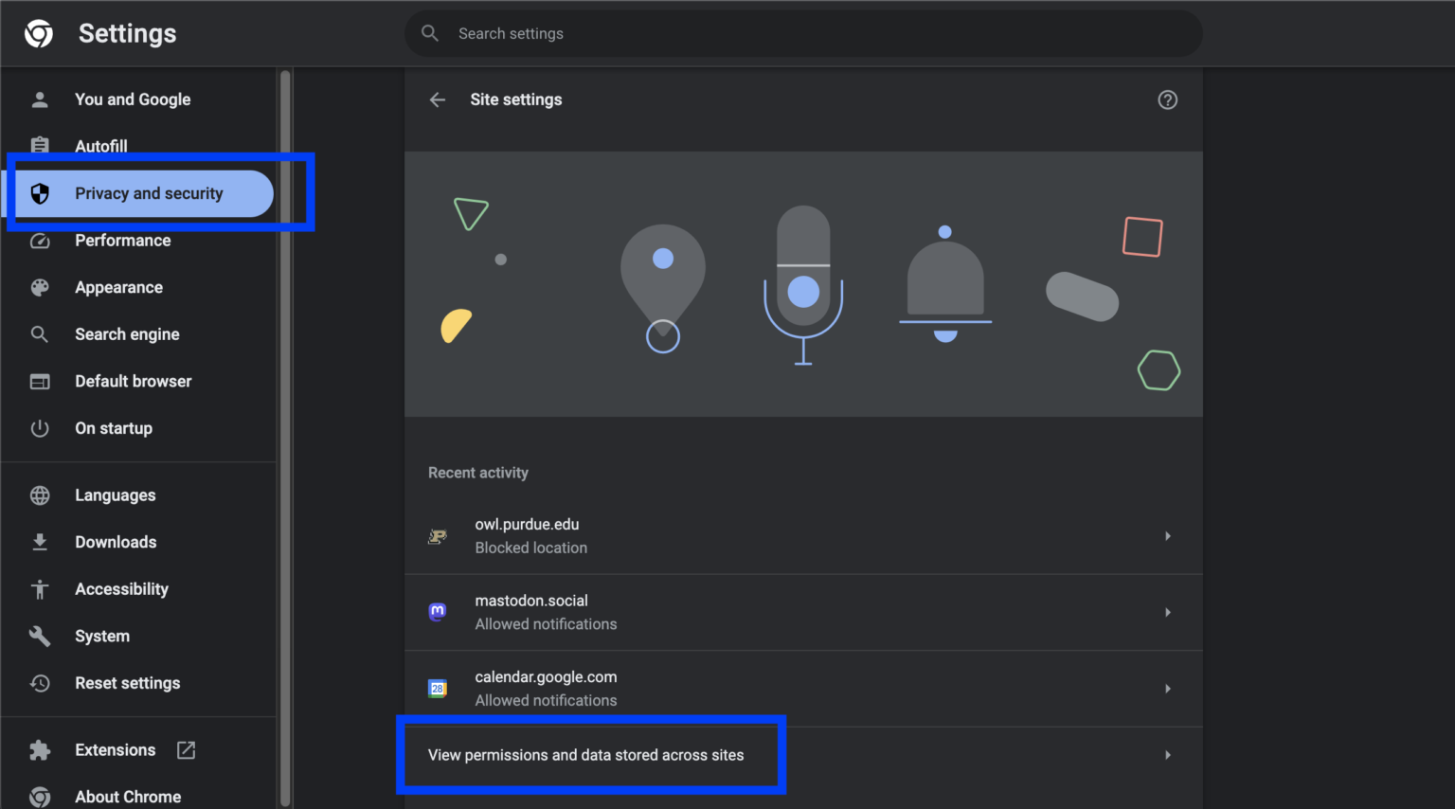Click the About Chrome logo icon

point(40,797)
